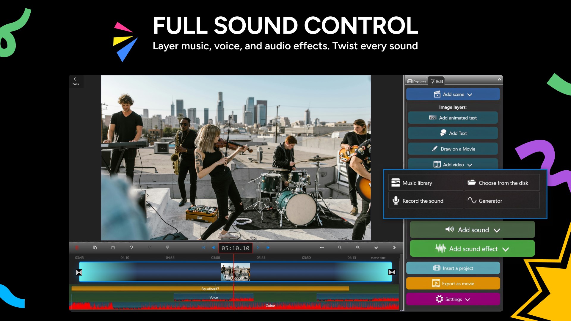571x321 pixels.
Task: Choose Music library from sound menu
Action: click(x=426, y=183)
